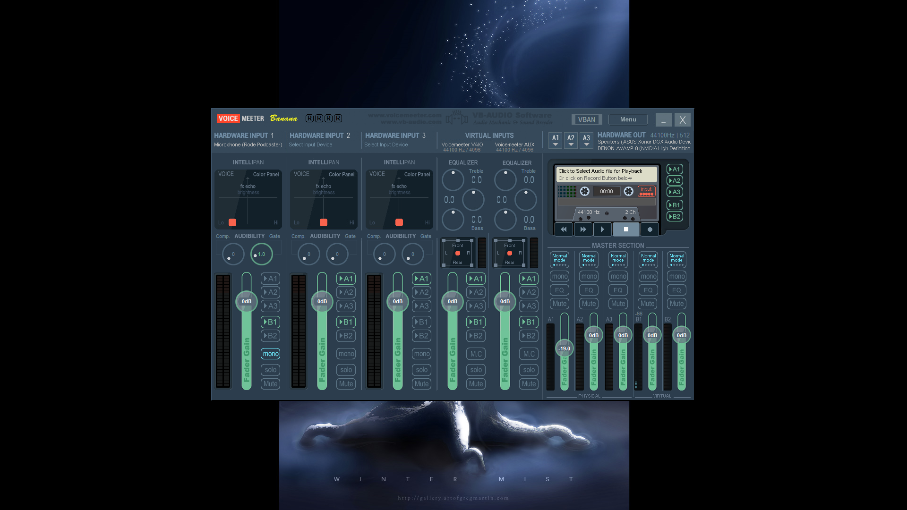The image size is (907, 510).
Task: Select input device for Hardware Input 2
Action: (310, 145)
